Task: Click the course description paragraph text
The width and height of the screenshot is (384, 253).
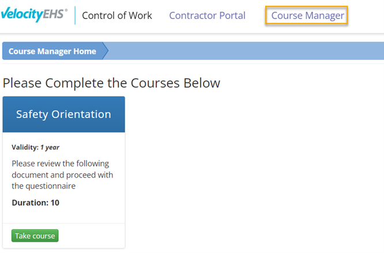Action: 62,175
